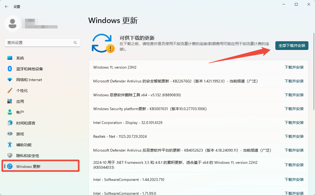This screenshot has height=195, width=315.
Task: Click the metered connection warning text
Action: tap(194, 46)
